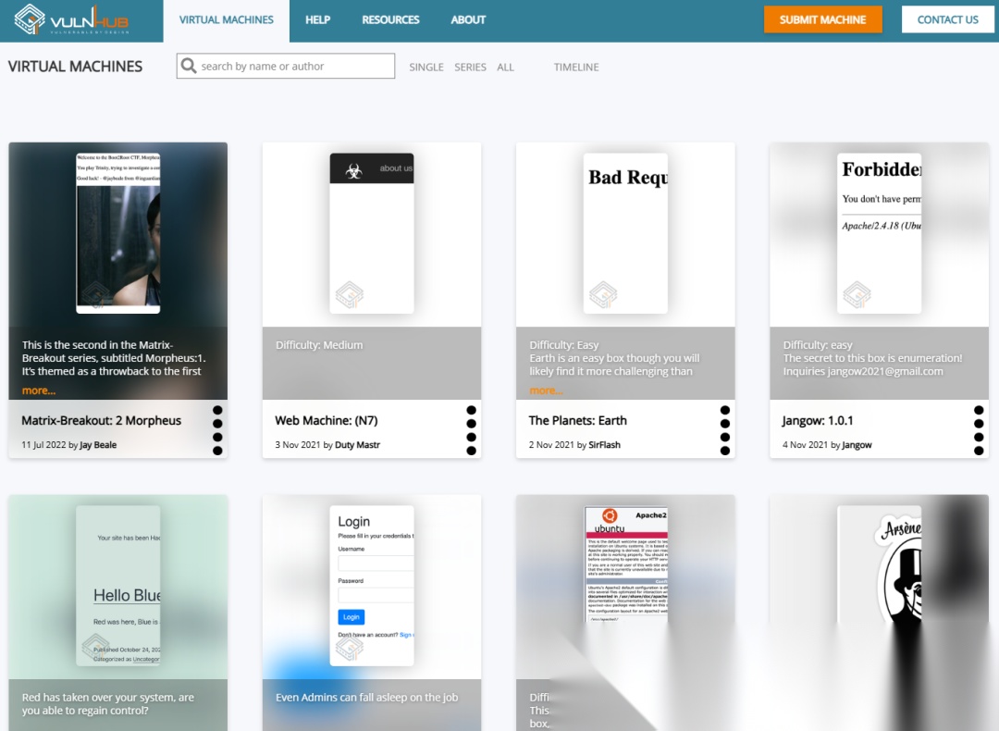This screenshot has width=999, height=731.
Task: Open the Matrix-Breakout: 2 Morpheus title
Action: pyautogui.click(x=102, y=421)
